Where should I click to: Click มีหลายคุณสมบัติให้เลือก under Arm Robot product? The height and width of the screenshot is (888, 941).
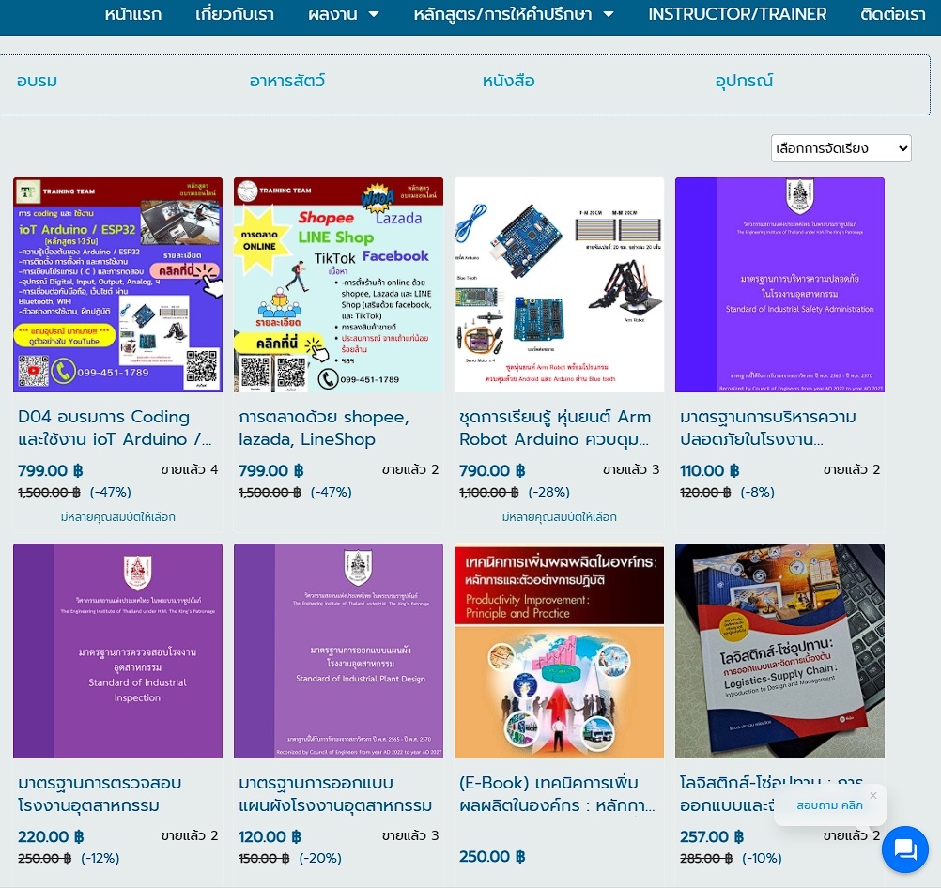[x=559, y=517]
